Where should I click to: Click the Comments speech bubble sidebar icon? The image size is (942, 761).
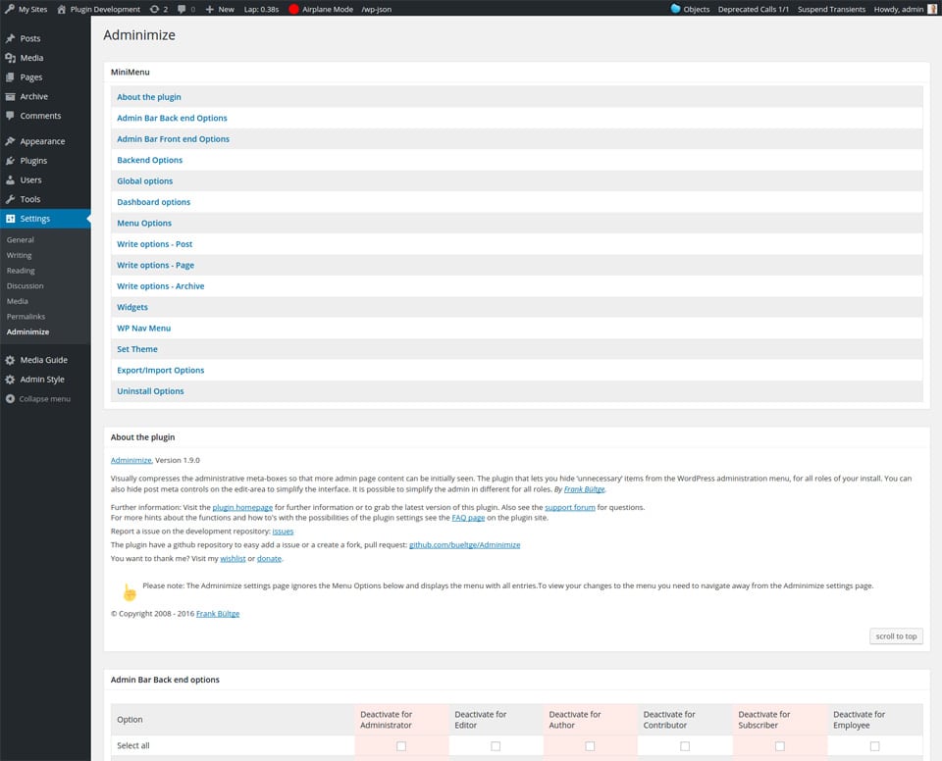[10, 116]
